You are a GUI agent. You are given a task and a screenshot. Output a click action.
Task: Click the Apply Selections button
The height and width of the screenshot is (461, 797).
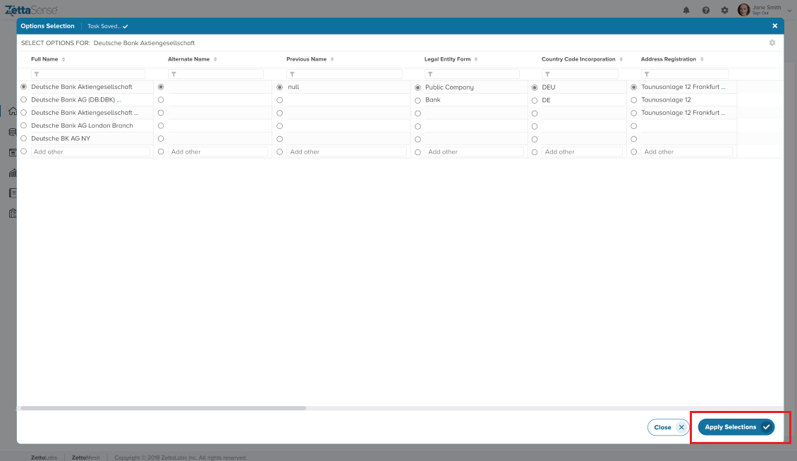pyautogui.click(x=736, y=427)
